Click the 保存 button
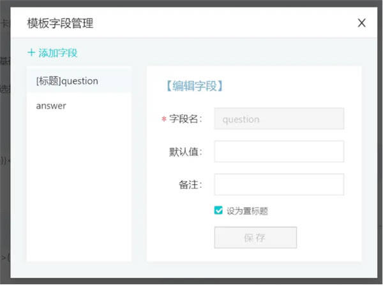Viewport: 383px width, 286px height. [255, 238]
